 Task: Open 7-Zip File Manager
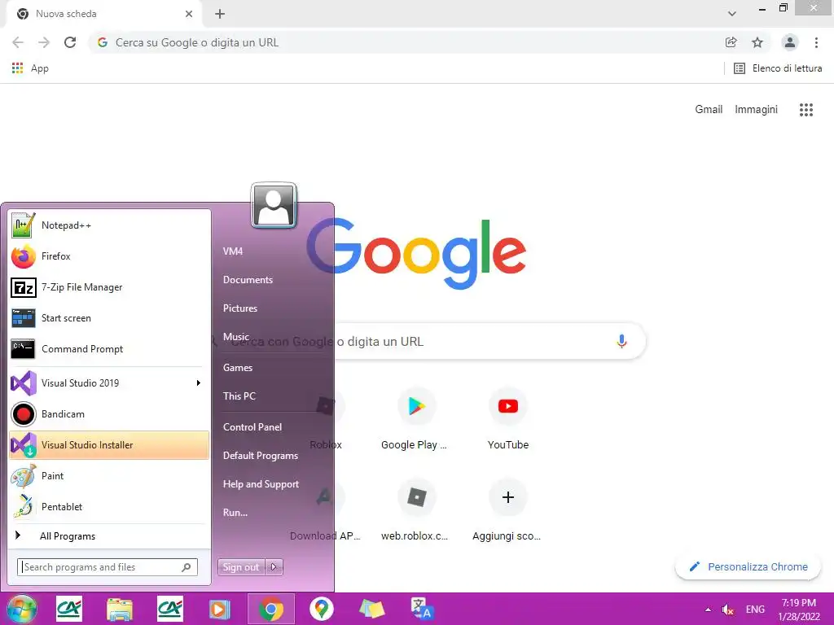tap(109, 287)
